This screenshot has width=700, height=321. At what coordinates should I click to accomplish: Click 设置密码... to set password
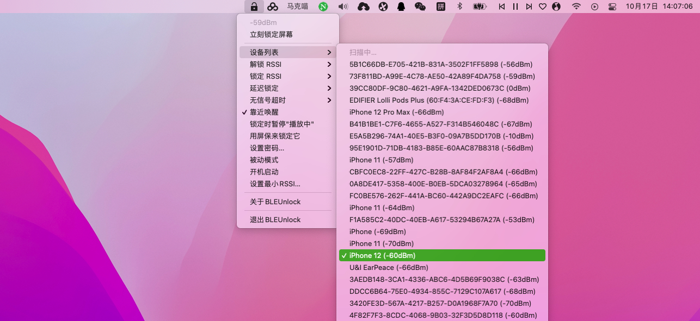pyautogui.click(x=267, y=148)
